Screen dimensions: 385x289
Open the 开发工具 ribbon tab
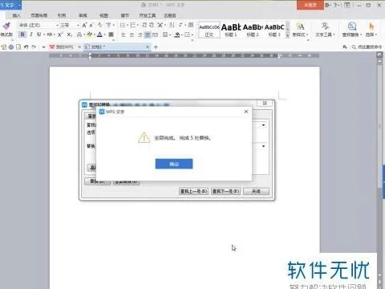point(148,15)
